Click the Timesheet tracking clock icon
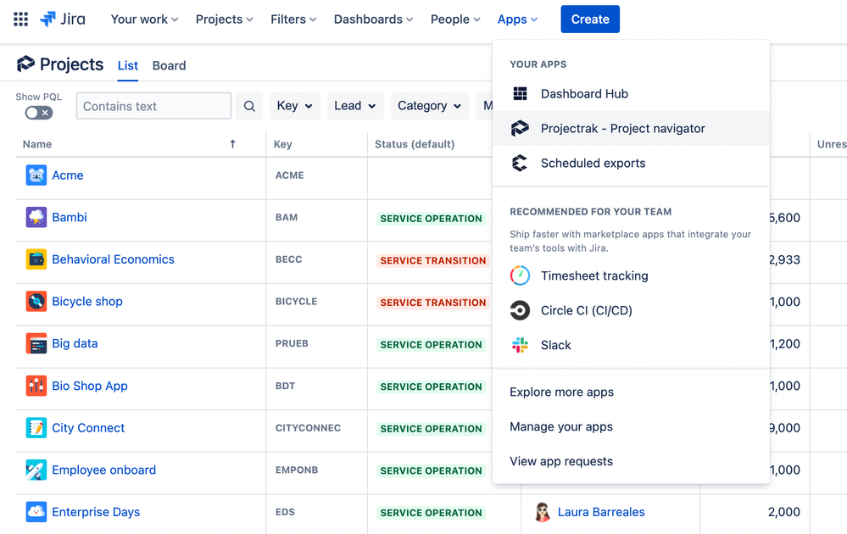847x534 pixels. point(521,276)
